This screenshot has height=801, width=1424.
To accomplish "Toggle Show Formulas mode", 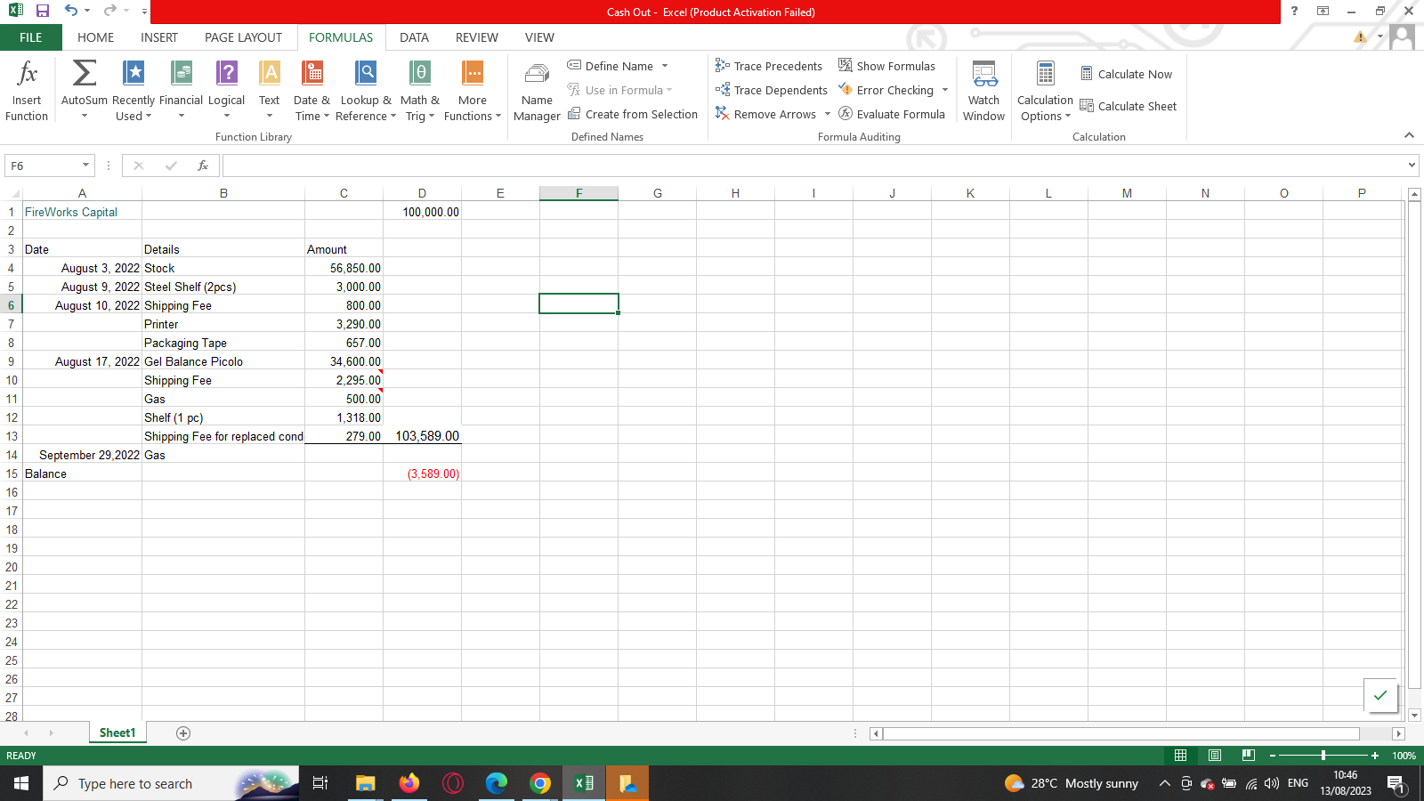I will click(x=886, y=66).
